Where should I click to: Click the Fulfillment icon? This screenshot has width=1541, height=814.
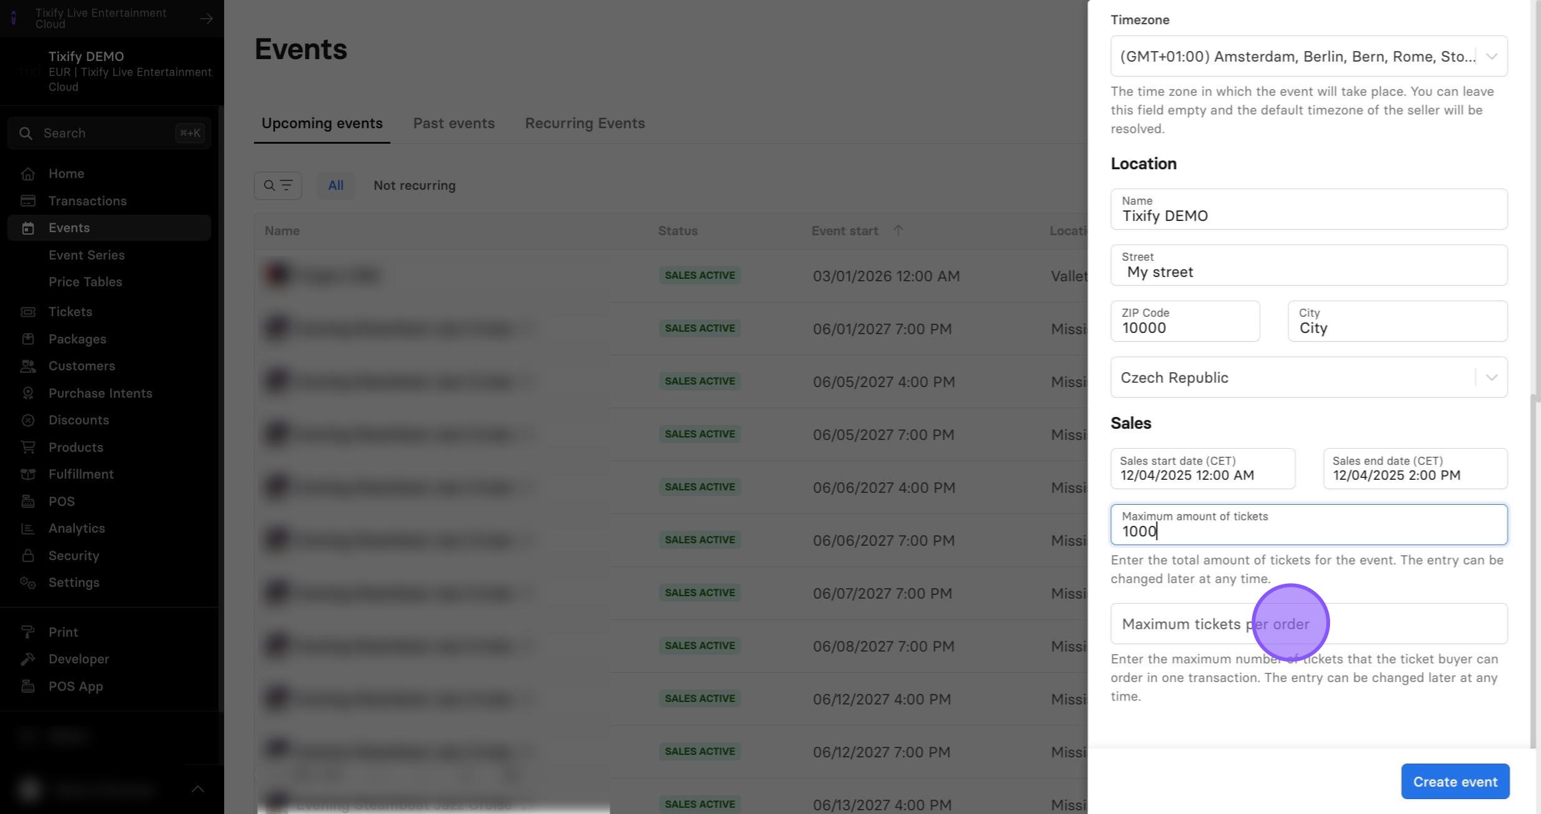[x=27, y=474]
